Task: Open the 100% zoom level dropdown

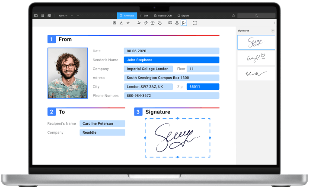Action: [x=63, y=16]
